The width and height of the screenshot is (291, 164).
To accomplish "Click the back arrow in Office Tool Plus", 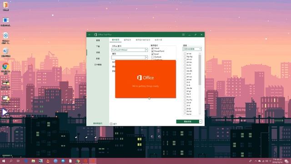I will pos(90,35).
